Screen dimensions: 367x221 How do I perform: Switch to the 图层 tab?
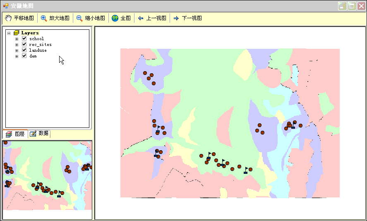[15, 134]
